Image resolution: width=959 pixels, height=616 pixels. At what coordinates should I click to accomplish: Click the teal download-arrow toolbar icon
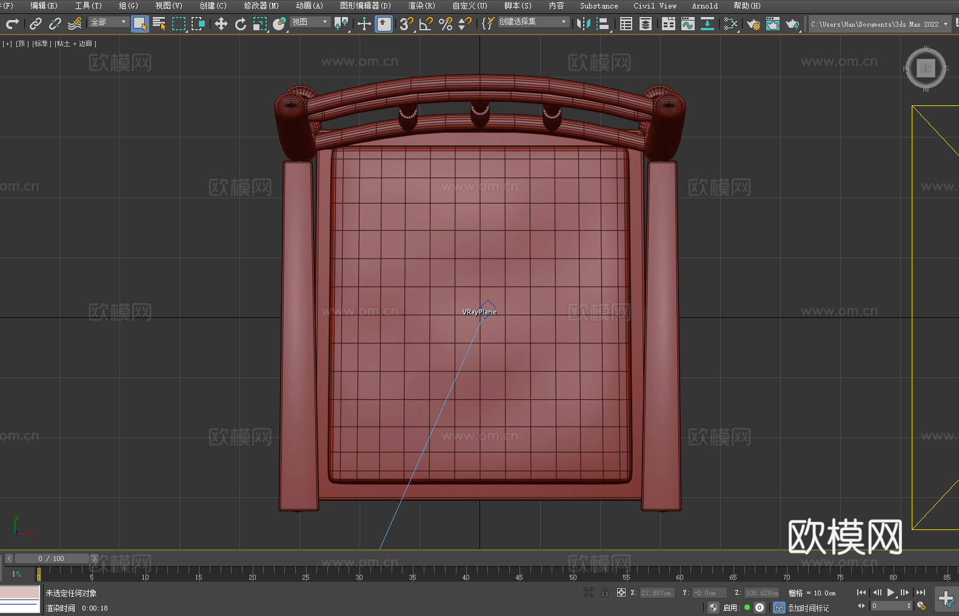click(707, 24)
